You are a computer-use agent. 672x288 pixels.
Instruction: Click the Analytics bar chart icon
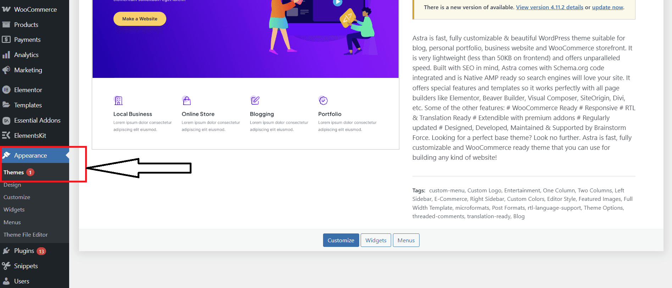[6, 55]
